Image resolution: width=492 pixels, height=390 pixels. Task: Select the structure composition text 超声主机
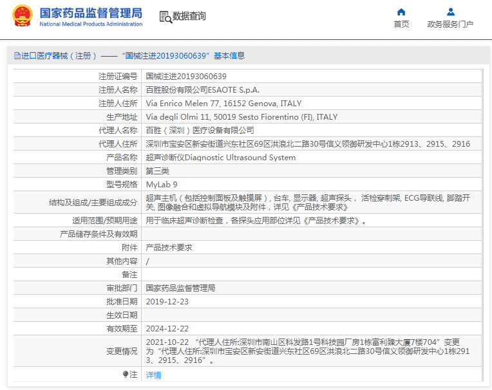click(308, 203)
